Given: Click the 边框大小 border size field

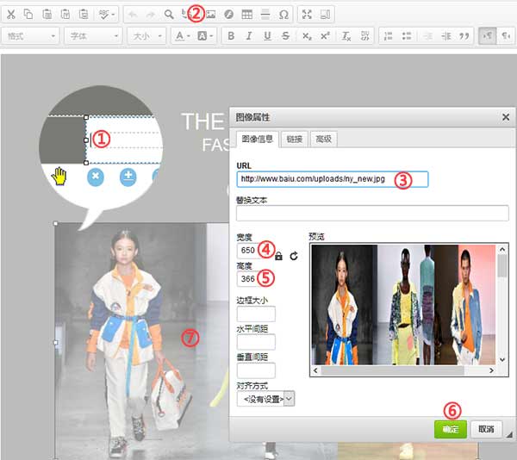Looking at the screenshot, I should tap(256, 314).
